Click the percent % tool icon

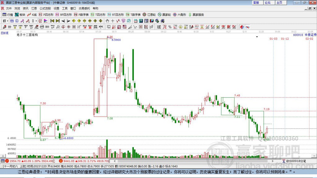point(170,27)
